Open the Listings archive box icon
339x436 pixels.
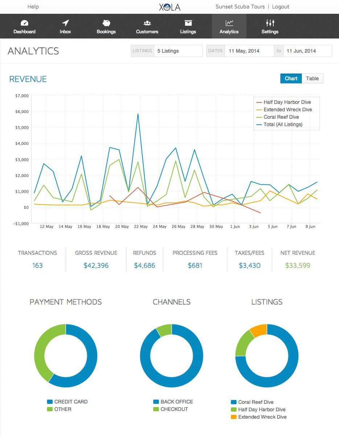click(x=188, y=23)
